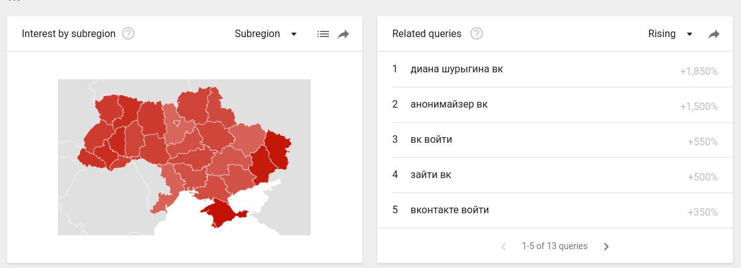Open the Rising sort dropdown
Viewport: 741px width, 268px height.
[x=670, y=34]
